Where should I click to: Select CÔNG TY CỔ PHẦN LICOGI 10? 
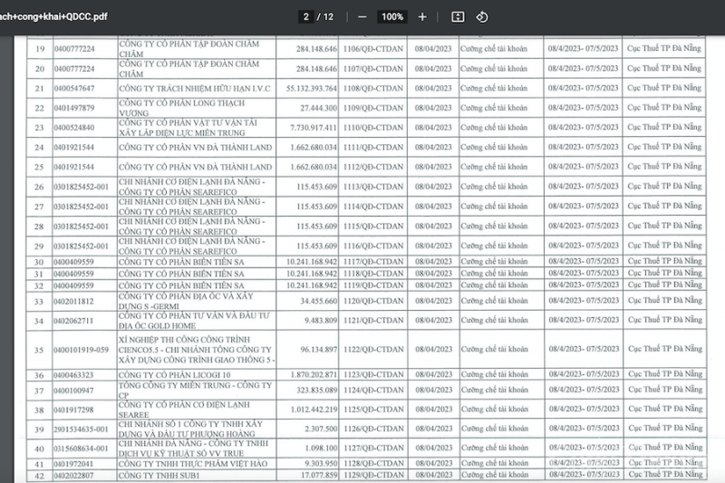[174, 375]
